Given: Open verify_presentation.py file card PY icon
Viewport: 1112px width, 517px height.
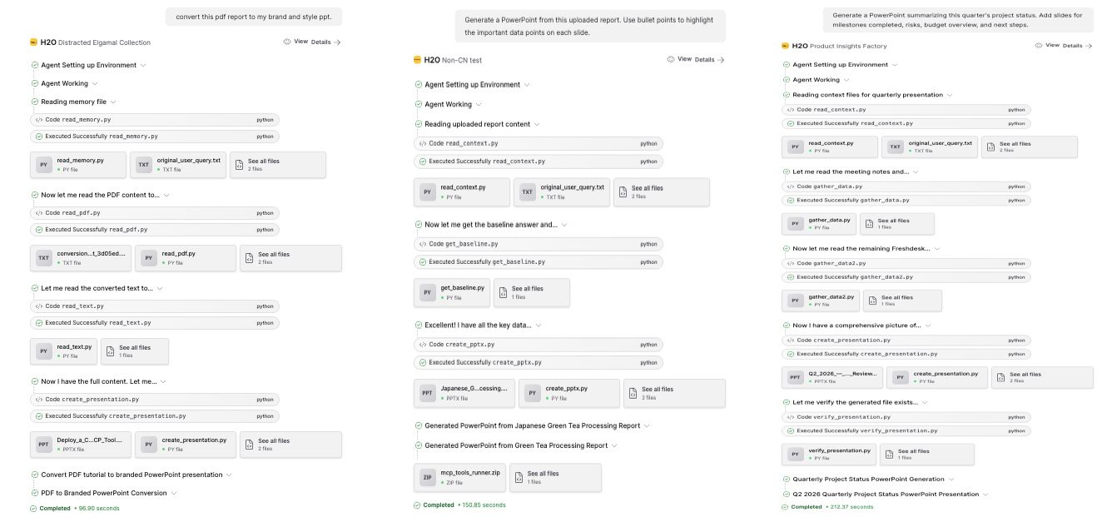Looking at the screenshot, I should [x=795, y=455].
